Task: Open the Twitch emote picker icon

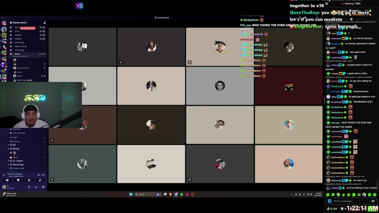Action: (x=373, y=201)
